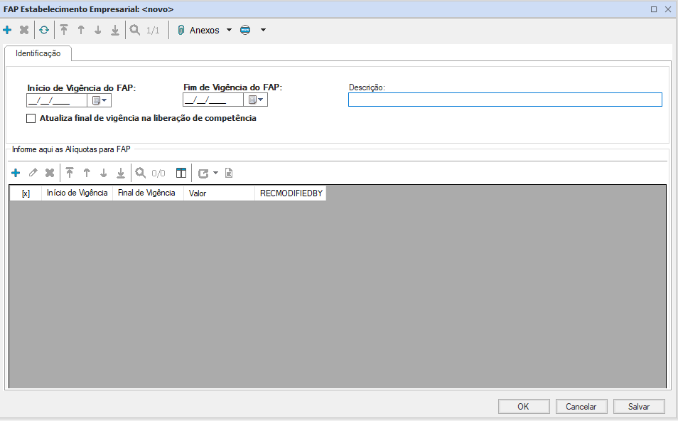Open calendar dropdown for Fim de Vigência do FAP
This screenshot has height=421, width=678.
(x=255, y=100)
